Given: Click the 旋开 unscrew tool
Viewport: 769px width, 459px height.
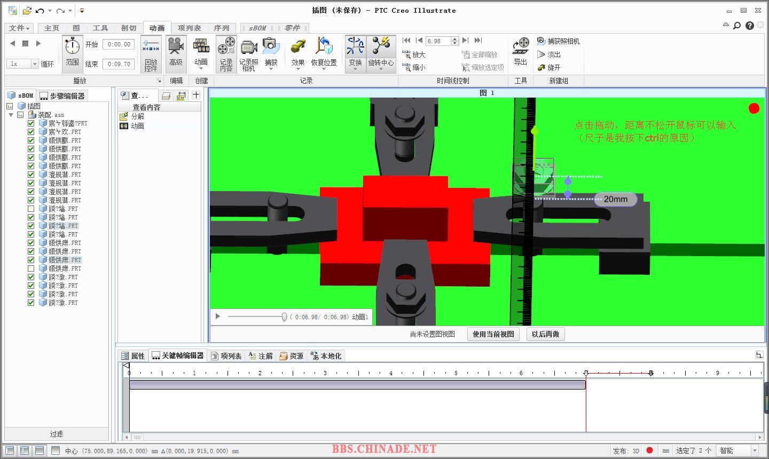Looking at the screenshot, I should (x=549, y=67).
